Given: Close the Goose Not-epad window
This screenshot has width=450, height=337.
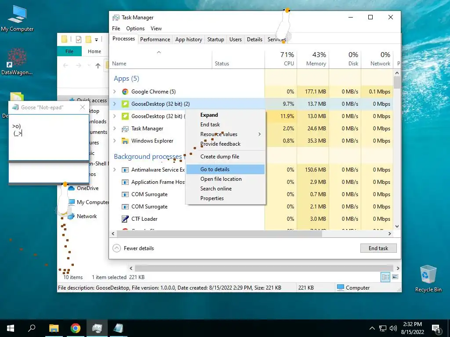Looking at the screenshot, I should pyautogui.click(x=83, y=107).
